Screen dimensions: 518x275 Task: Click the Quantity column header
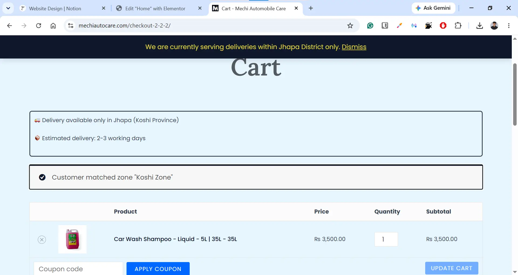click(x=387, y=212)
